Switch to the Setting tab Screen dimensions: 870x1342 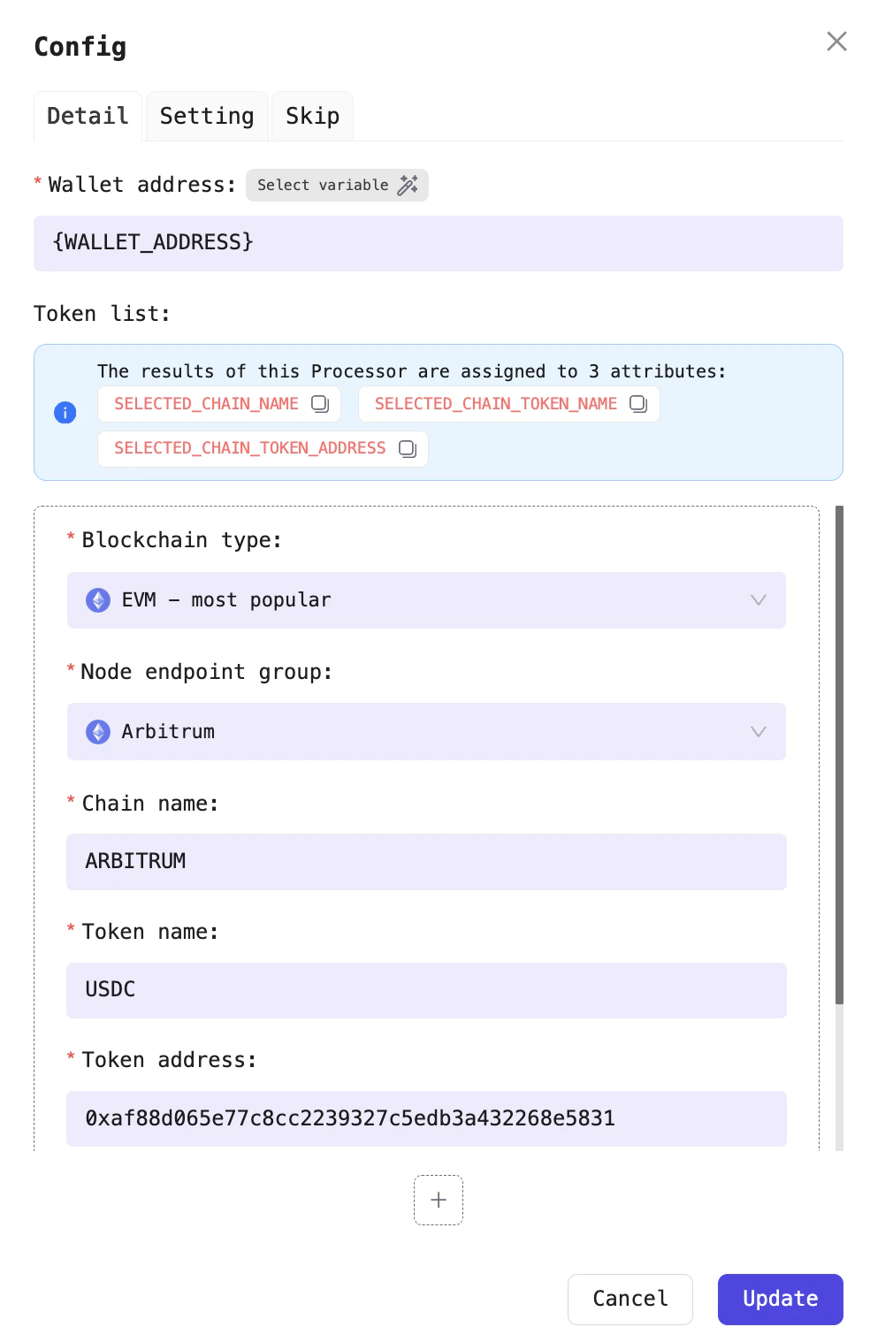(206, 116)
